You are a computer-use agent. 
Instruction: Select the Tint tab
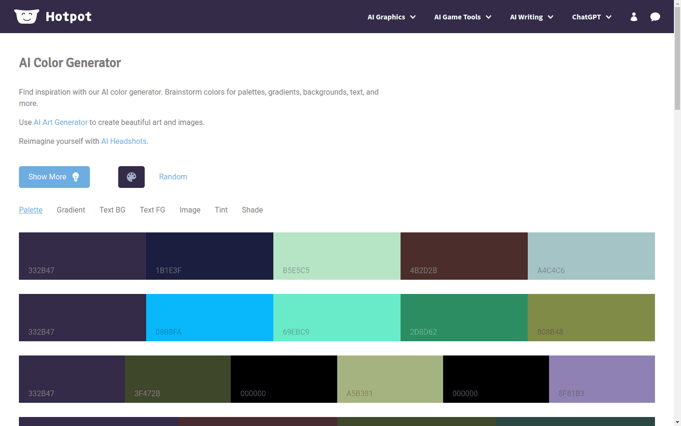click(221, 210)
